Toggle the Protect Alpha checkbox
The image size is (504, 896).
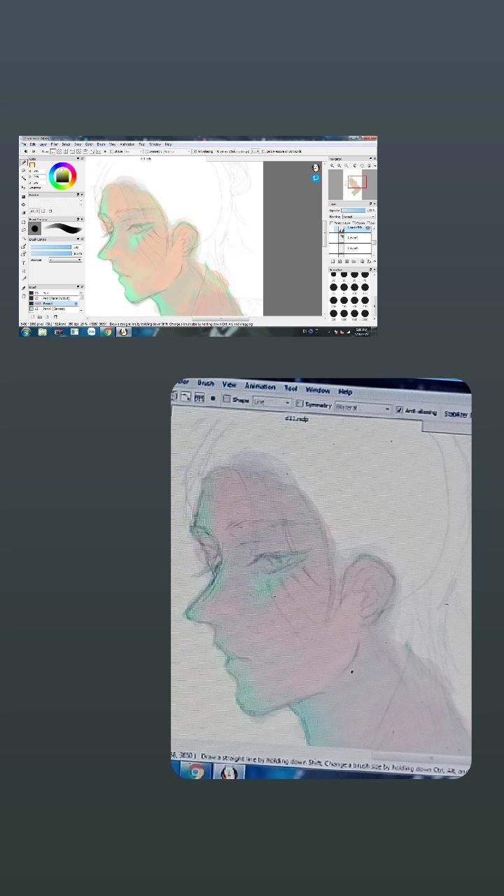(x=332, y=223)
